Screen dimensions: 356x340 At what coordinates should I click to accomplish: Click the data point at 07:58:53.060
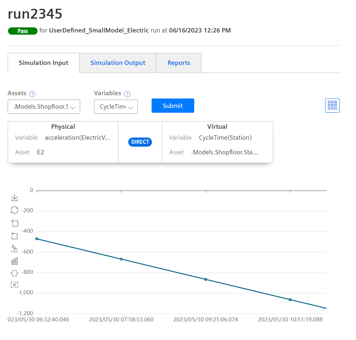coord(121,259)
